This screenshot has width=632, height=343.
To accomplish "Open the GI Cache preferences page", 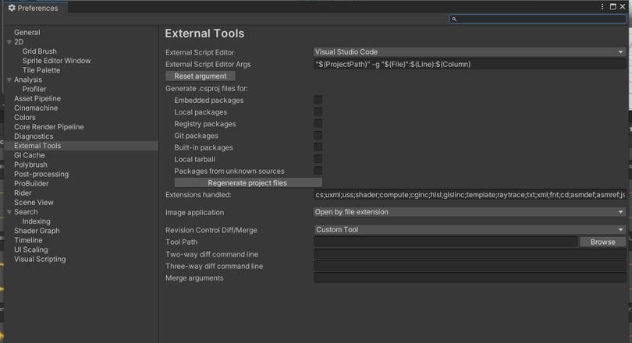I will pos(30,155).
